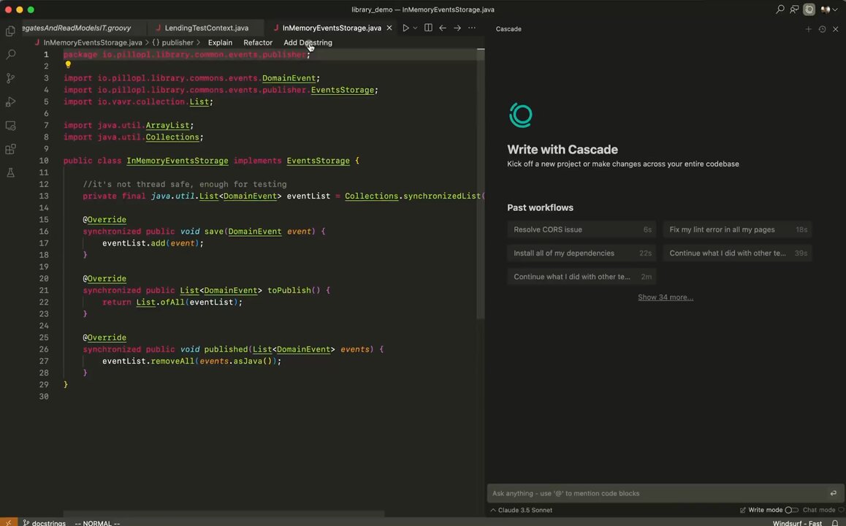Screen dimensions: 846x526
Task: Click the Past workflows heading
Action: (x=540, y=207)
